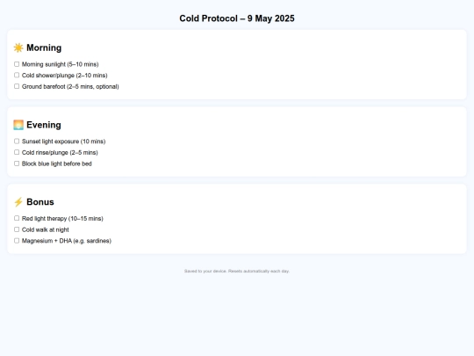The width and height of the screenshot is (474, 356).
Task: Check the Morning sunlight (5–10 mins) box
Action: (17, 64)
